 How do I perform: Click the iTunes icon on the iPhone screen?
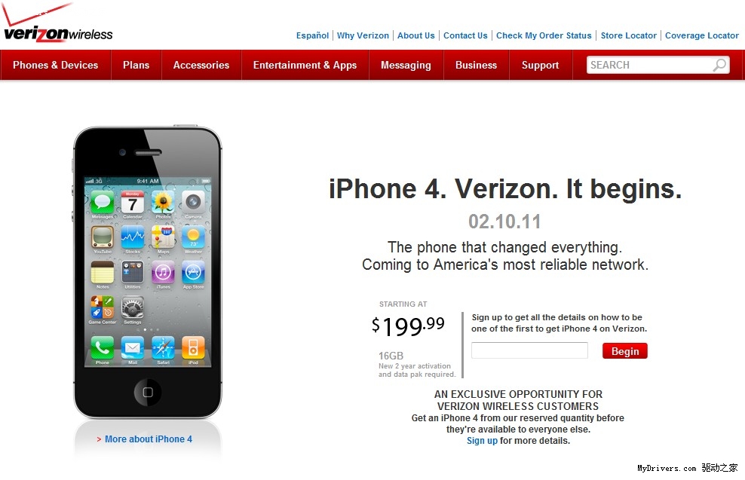point(163,273)
